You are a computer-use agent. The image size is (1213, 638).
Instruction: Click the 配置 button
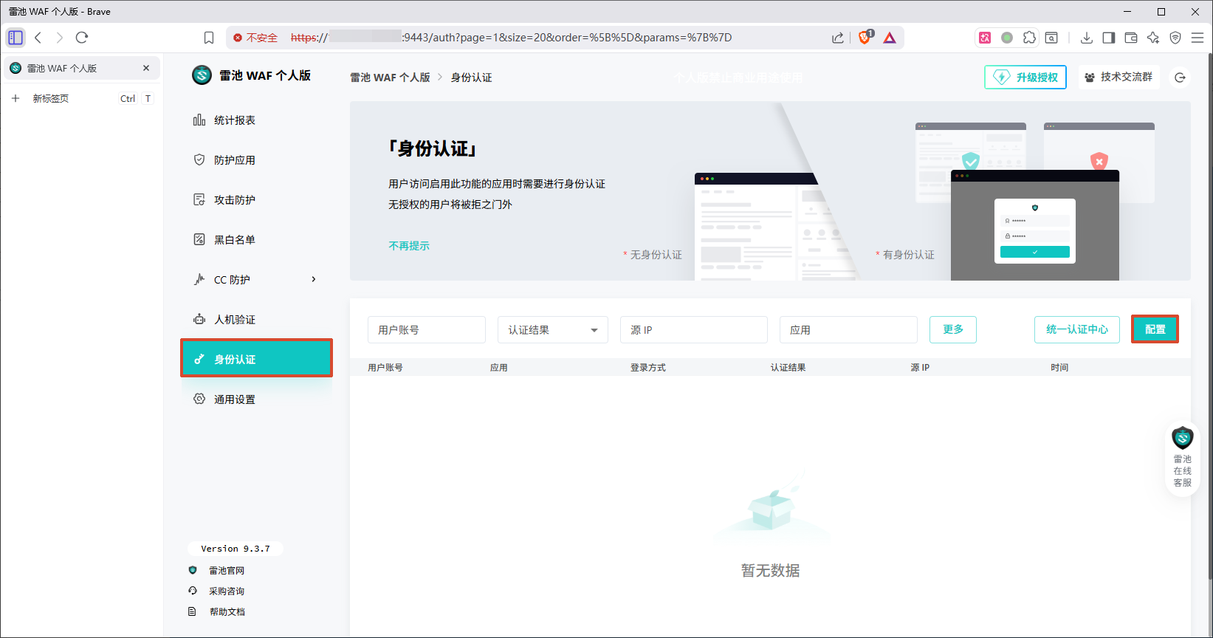(1155, 329)
